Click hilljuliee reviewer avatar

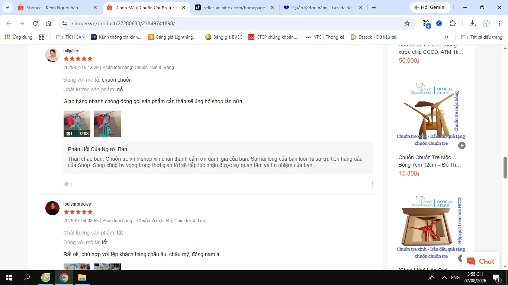pyautogui.click(x=52, y=55)
